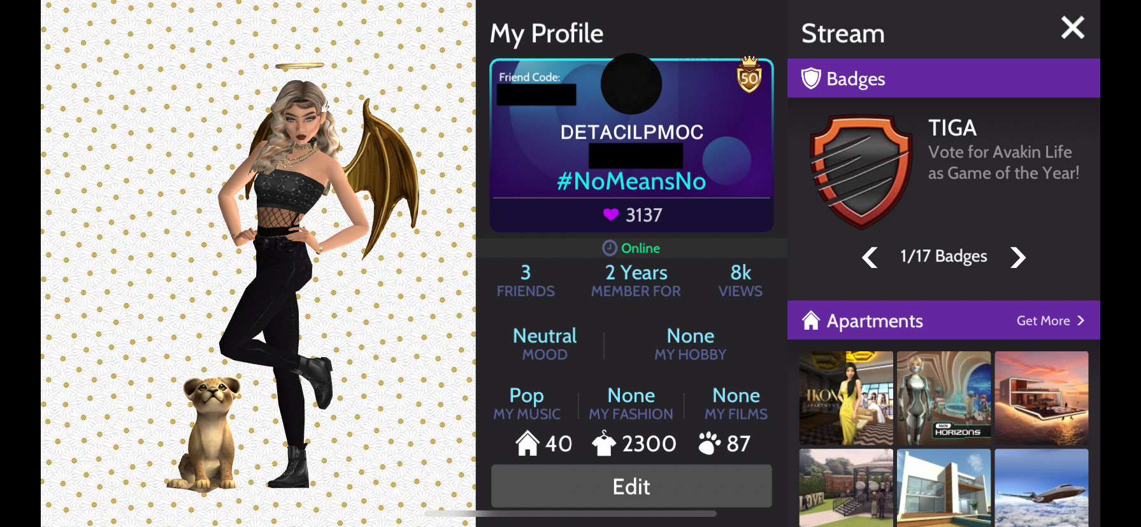The image size is (1141, 527).
Task: Click the home icon beside Apartments
Action: (x=810, y=320)
